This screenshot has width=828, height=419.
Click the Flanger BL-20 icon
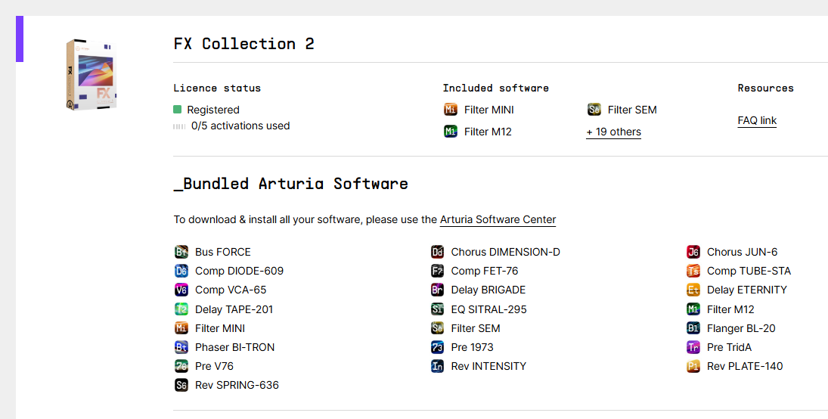pyautogui.click(x=693, y=328)
